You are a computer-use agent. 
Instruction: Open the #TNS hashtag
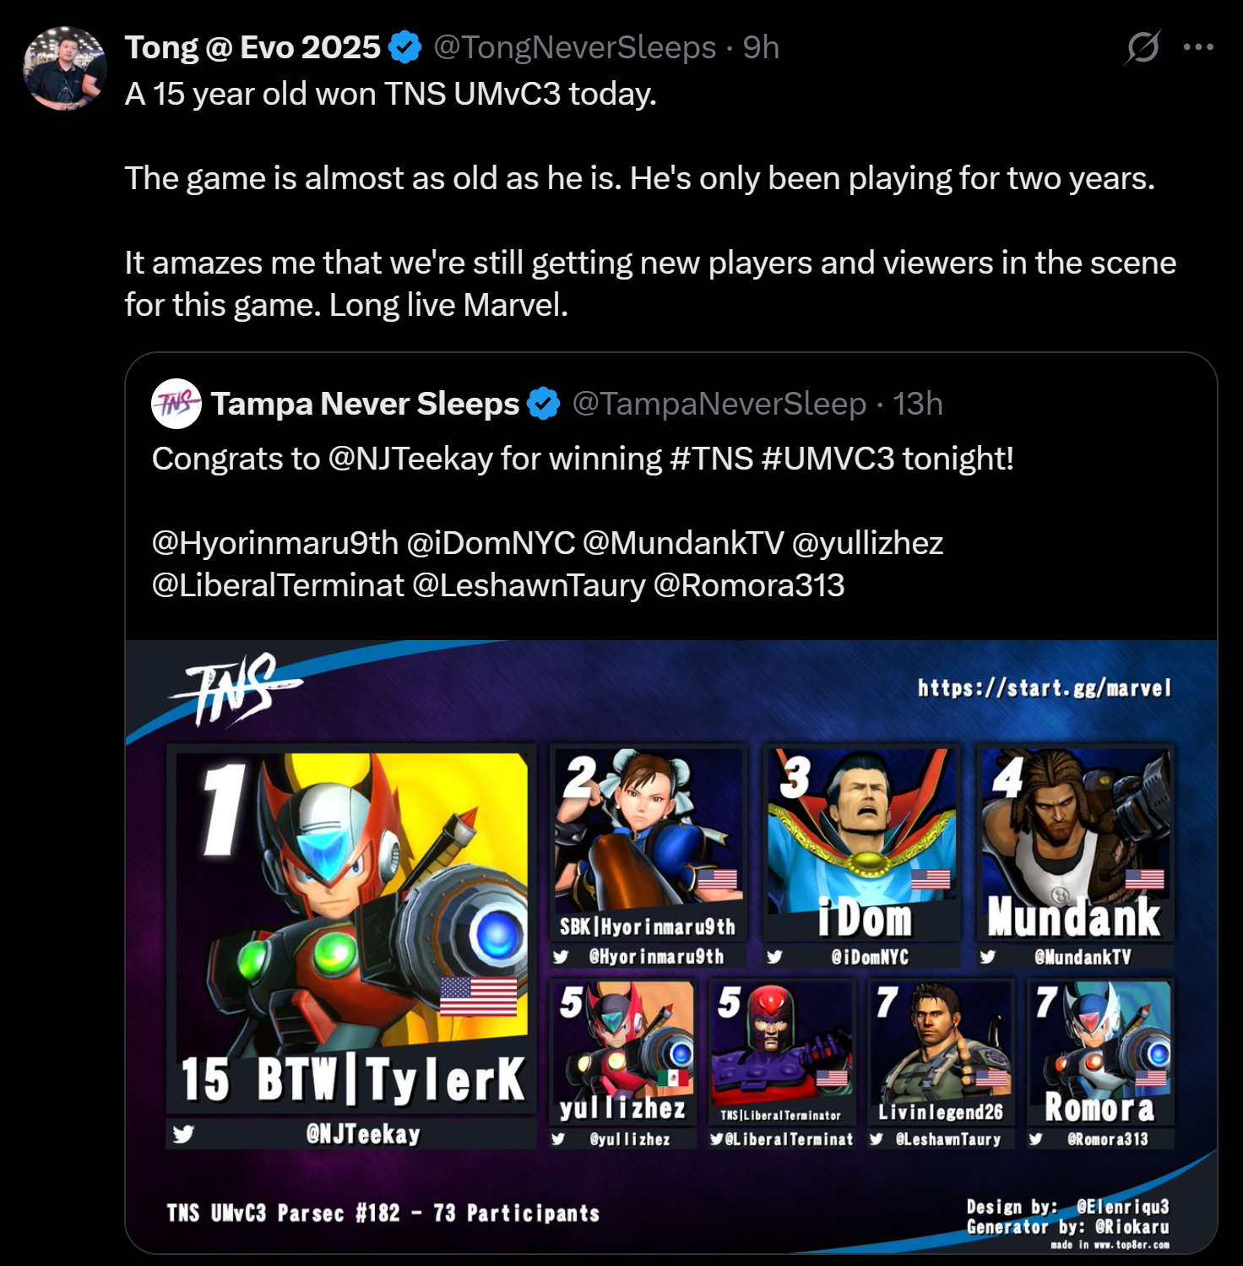[711, 459]
